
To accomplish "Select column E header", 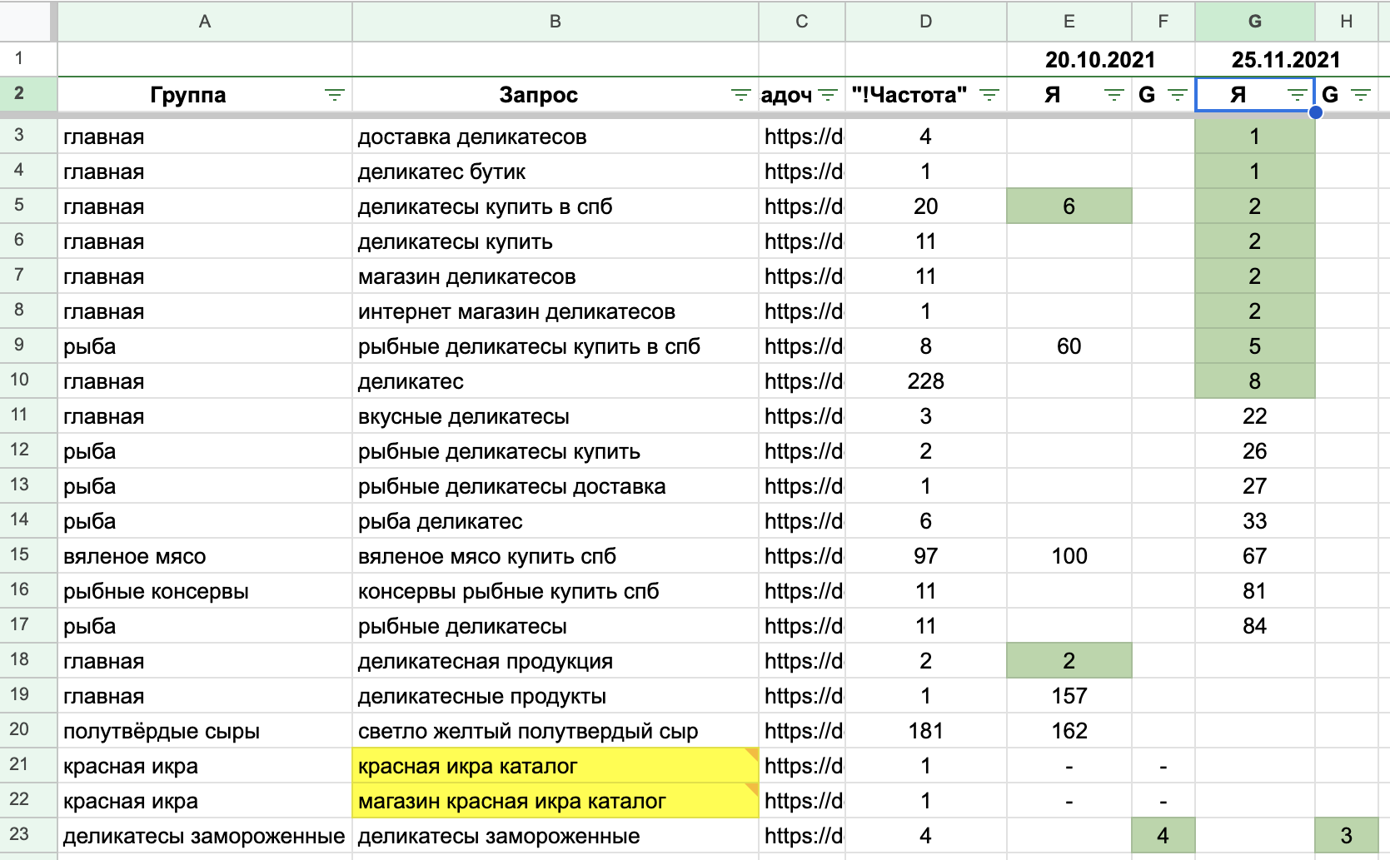I will pos(1069,22).
